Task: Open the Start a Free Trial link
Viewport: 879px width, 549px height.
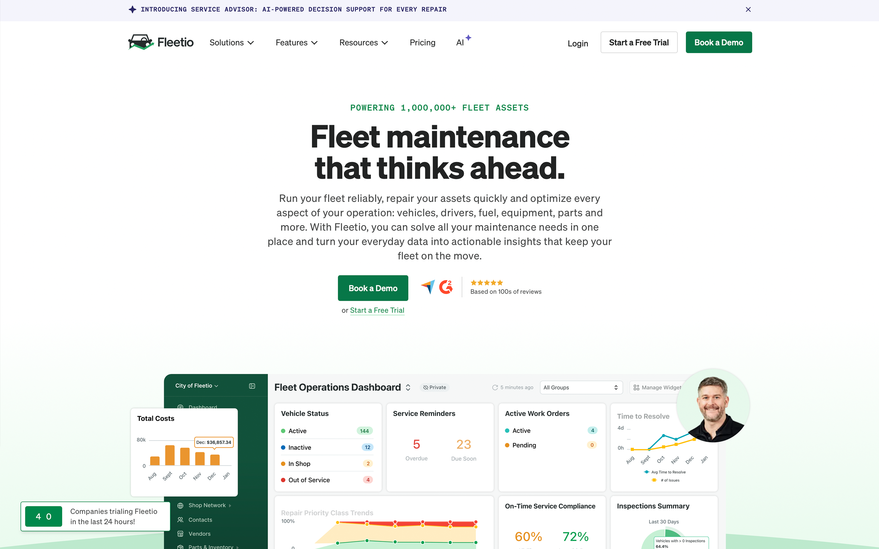Action: [377, 310]
